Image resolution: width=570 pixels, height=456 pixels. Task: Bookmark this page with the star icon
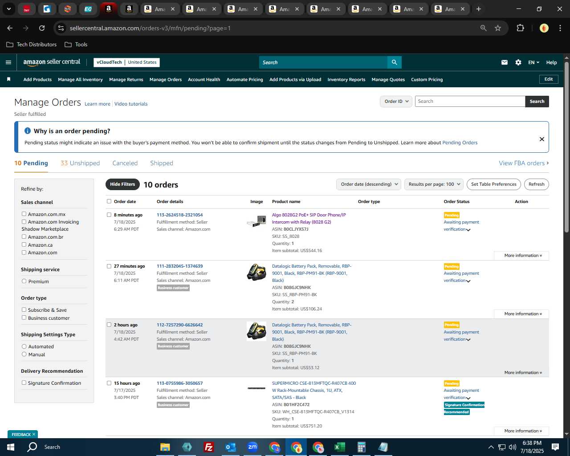(498, 28)
